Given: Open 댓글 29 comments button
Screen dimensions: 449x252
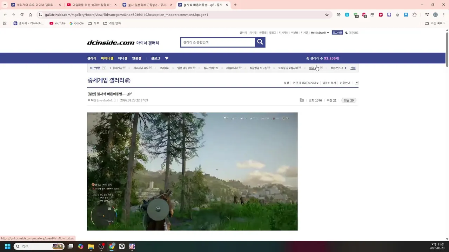Looking at the screenshot, I should pos(349,100).
